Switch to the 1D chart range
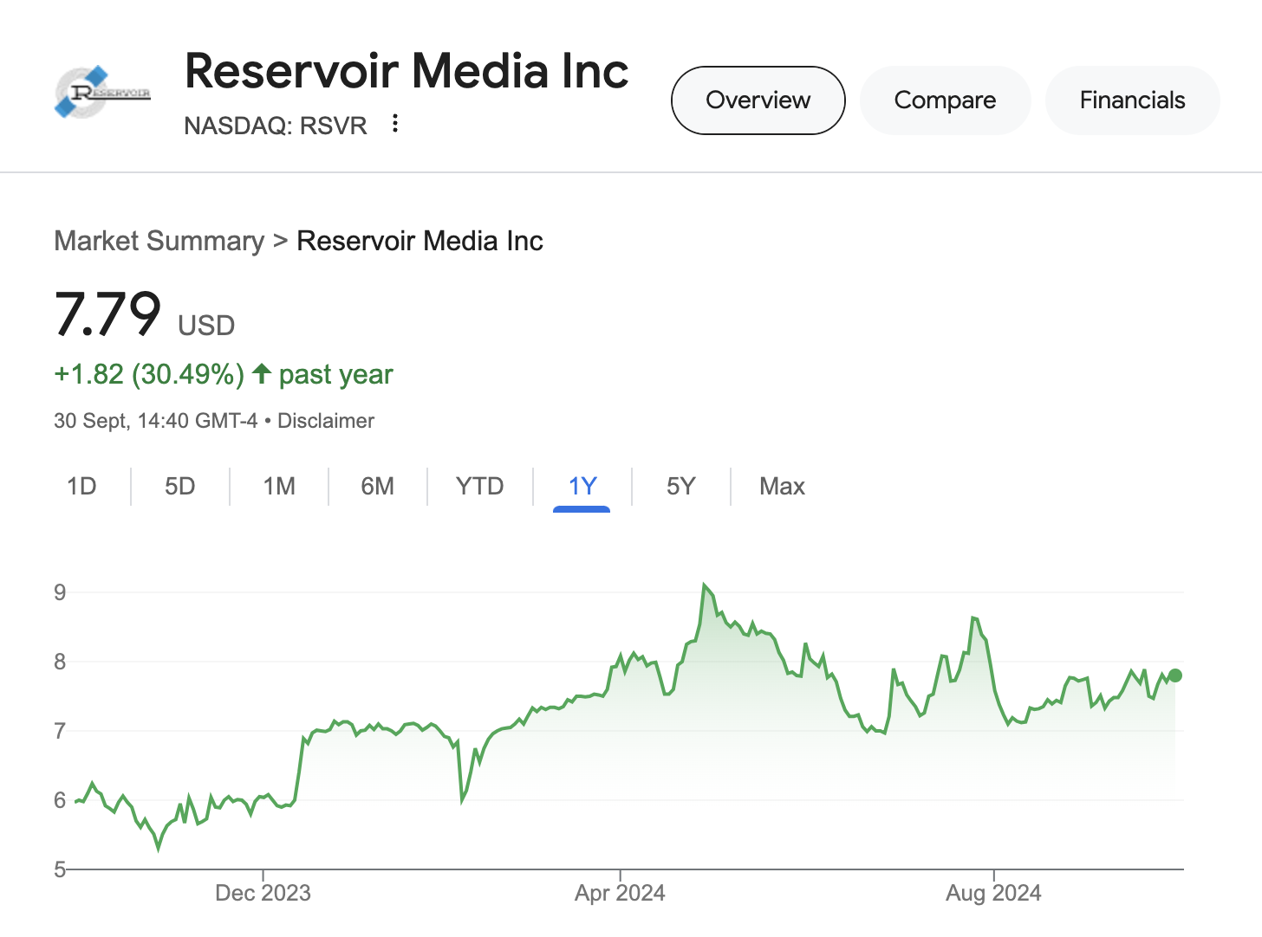The height and width of the screenshot is (937, 1262). click(x=82, y=486)
